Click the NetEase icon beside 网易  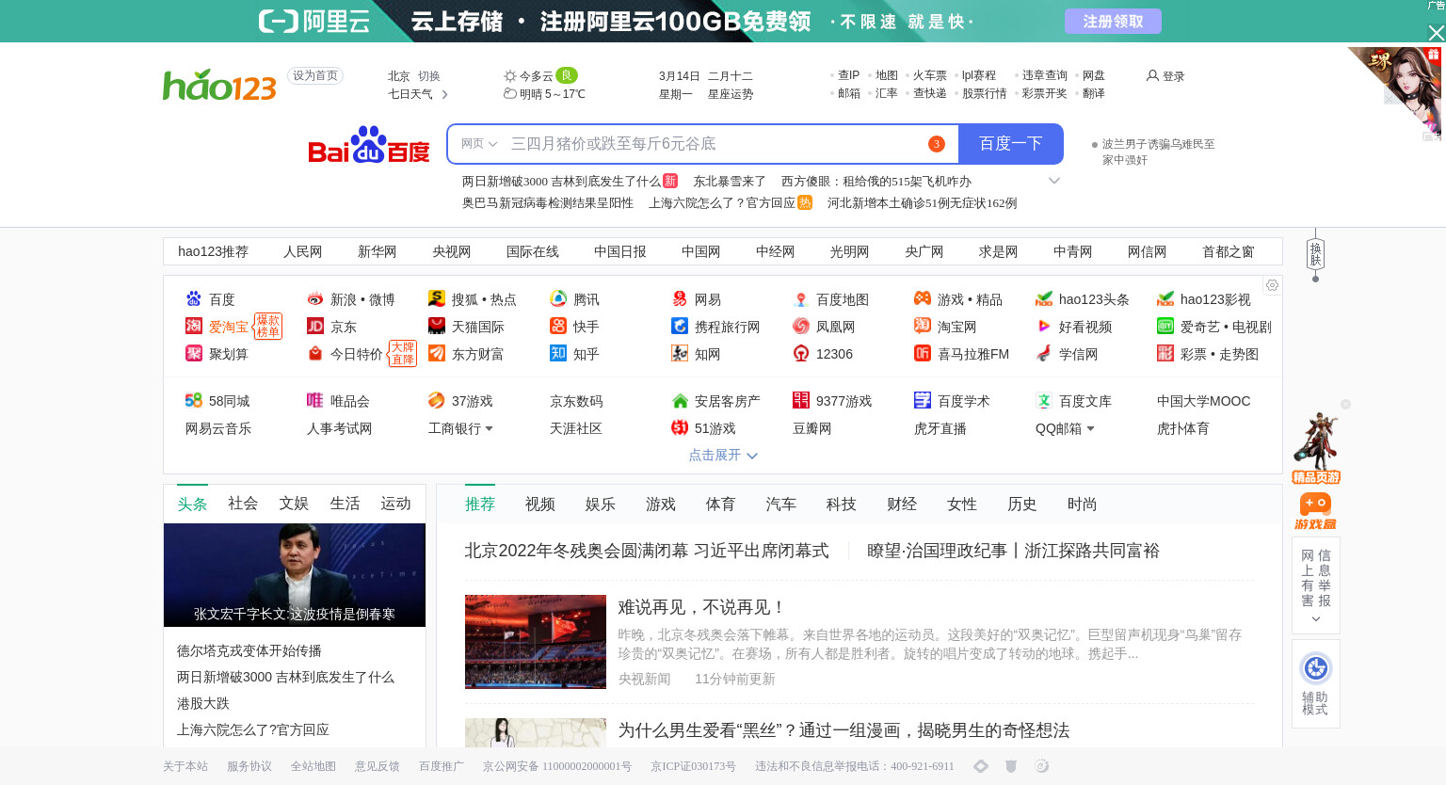pyautogui.click(x=680, y=299)
